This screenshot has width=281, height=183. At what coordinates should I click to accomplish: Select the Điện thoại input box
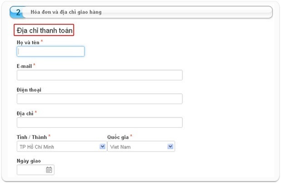pyautogui.click(x=99, y=99)
